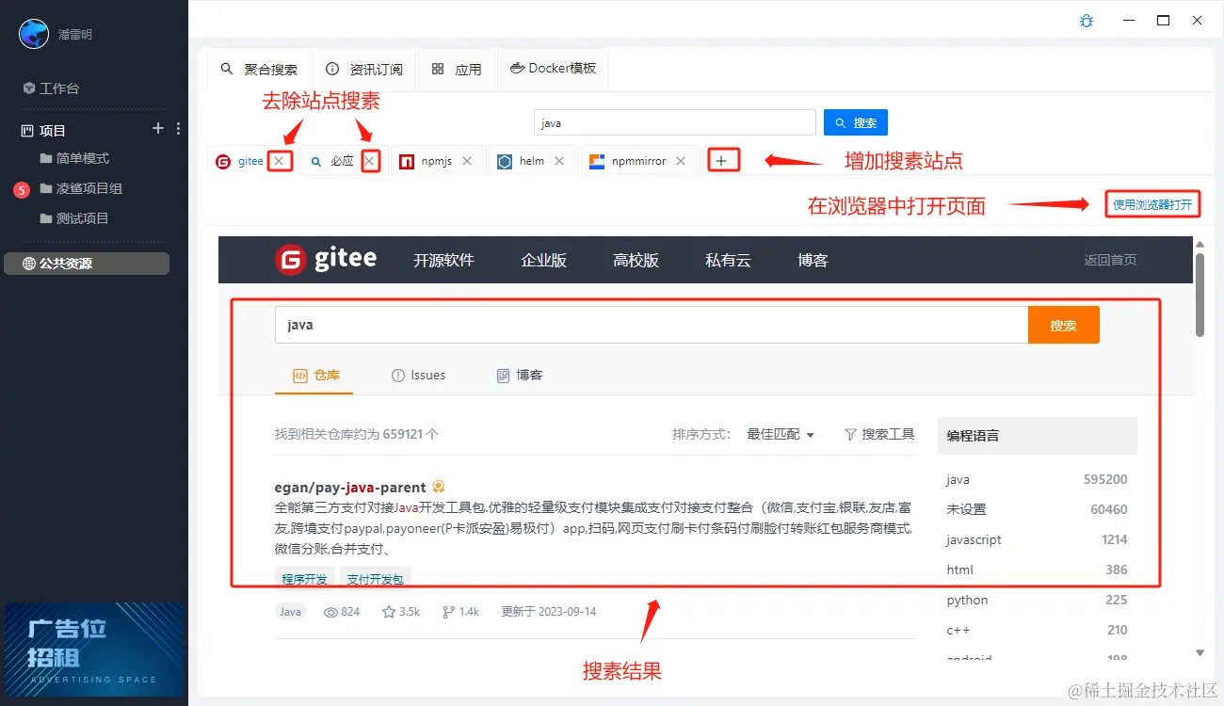
Task: Open the 测试项目 folder
Action: click(x=74, y=218)
